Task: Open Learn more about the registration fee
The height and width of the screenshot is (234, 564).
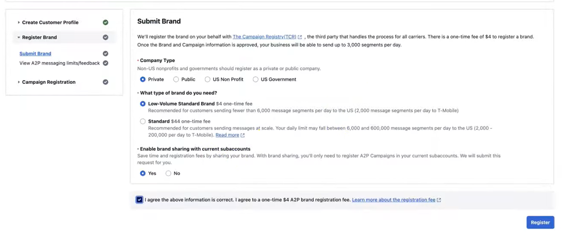Action: coord(393,200)
